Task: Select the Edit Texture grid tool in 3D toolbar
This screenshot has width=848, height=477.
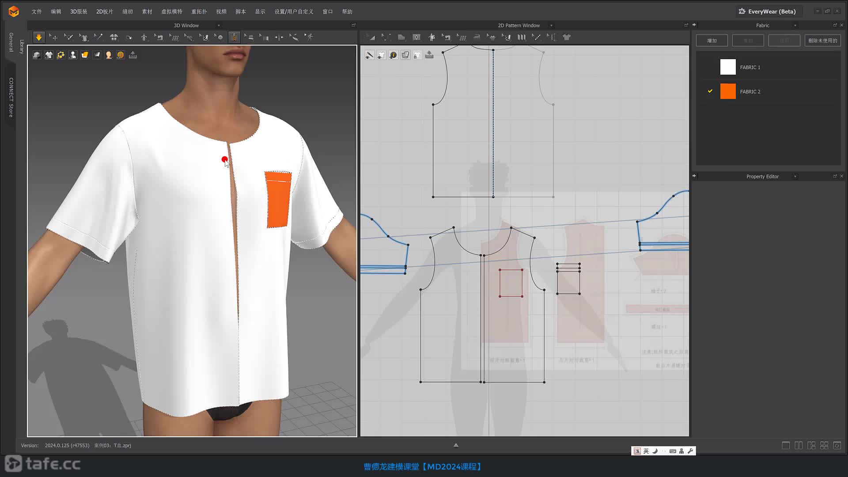Action: [x=174, y=38]
